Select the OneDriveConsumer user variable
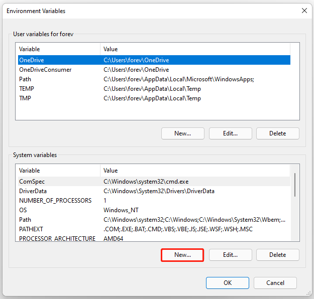Screen dimensions: 314x299 coord(154,70)
